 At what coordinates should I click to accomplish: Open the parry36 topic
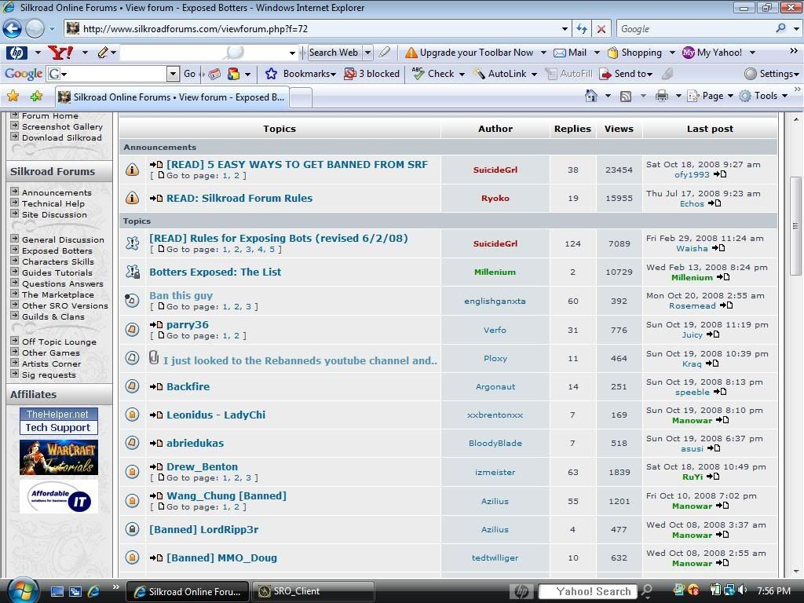188,324
